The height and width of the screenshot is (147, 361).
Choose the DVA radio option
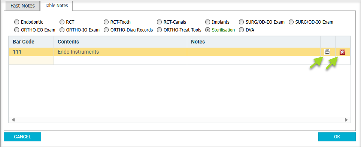pos(241,30)
